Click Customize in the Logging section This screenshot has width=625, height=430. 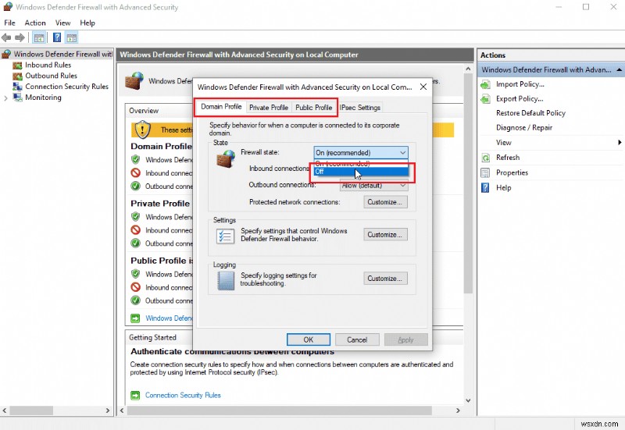coord(385,279)
